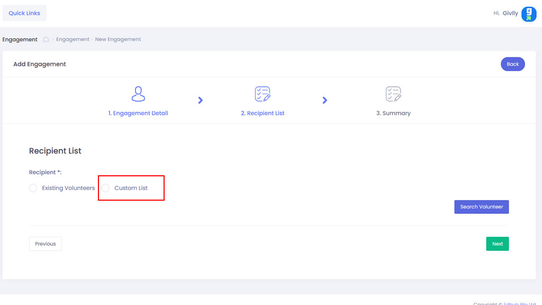Click the Recipient List checklist icon
The width and height of the screenshot is (542, 305).
tap(263, 94)
